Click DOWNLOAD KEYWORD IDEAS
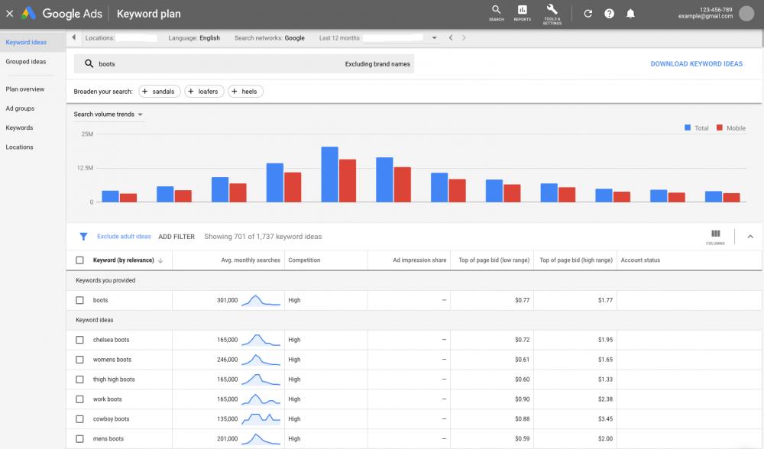The image size is (764, 449). coord(696,64)
